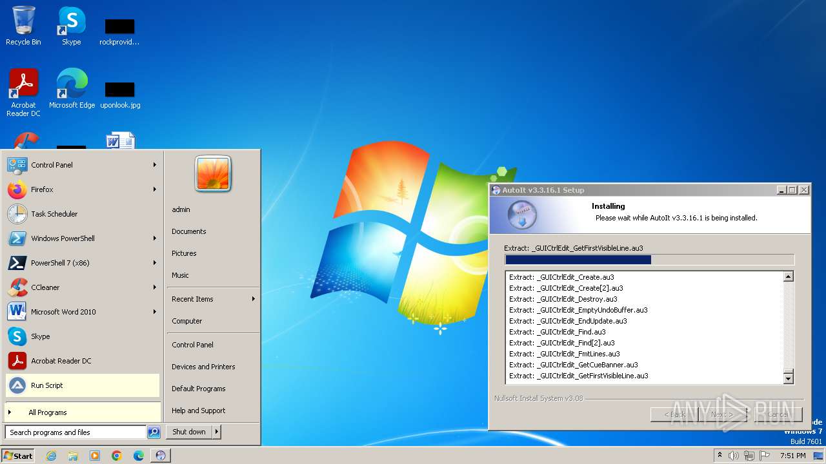The image size is (826, 464).
Task: Select log line _GUICtrlEdit_Destroy.au3
Action: (x=563, y=299)
